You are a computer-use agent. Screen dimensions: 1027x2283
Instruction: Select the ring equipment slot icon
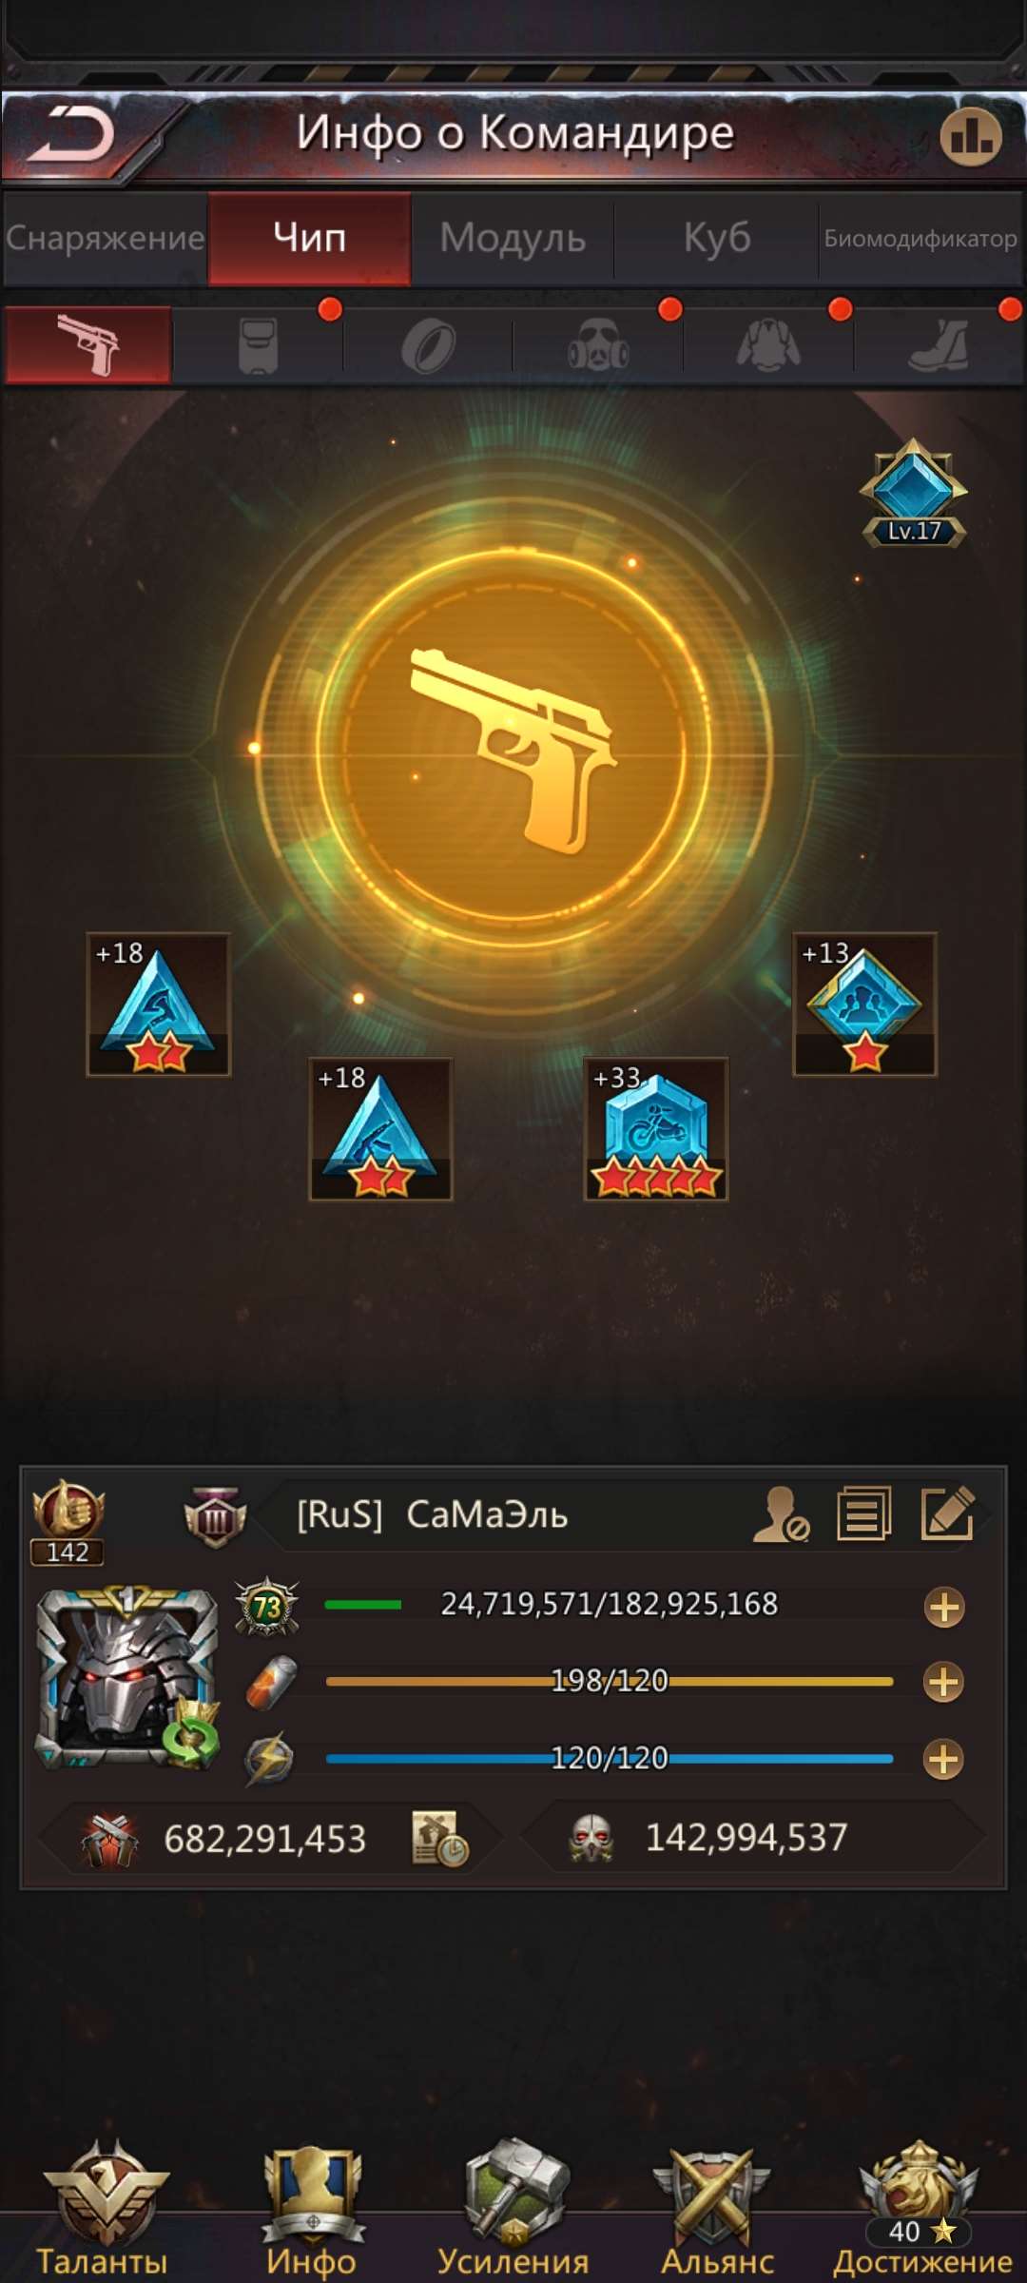tap(428, 345)
